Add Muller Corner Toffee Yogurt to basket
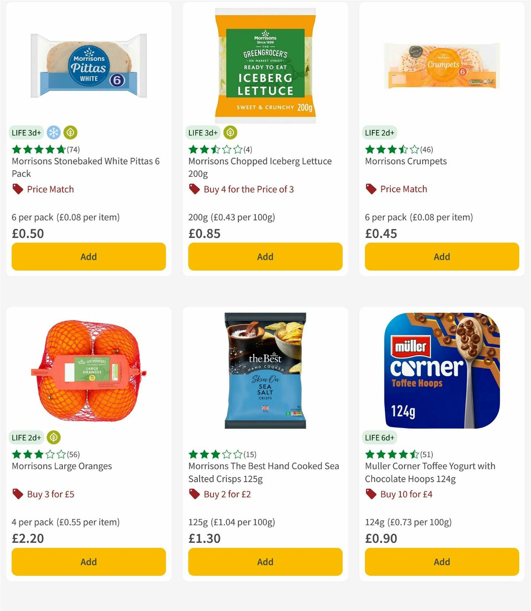The image size is (531, 611). click(441, 561)
